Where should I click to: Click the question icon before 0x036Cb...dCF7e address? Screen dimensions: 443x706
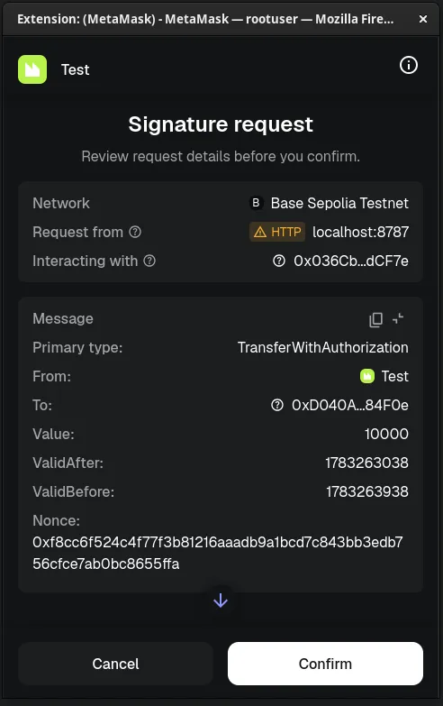click(x=279, y=261)
